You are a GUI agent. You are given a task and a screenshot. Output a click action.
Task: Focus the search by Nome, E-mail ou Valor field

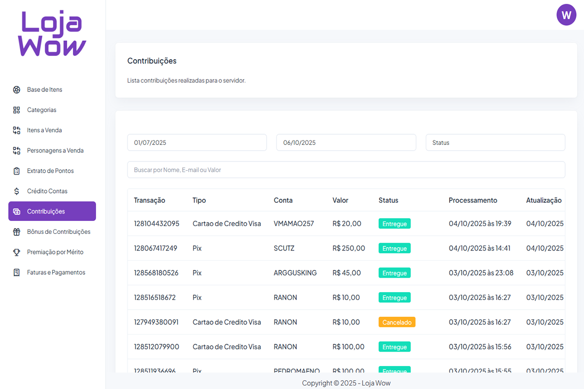point(346,170)
